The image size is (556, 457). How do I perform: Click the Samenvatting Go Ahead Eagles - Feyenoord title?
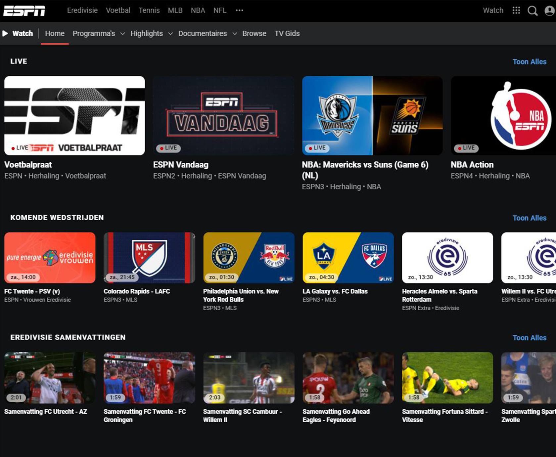pos(336,416)
